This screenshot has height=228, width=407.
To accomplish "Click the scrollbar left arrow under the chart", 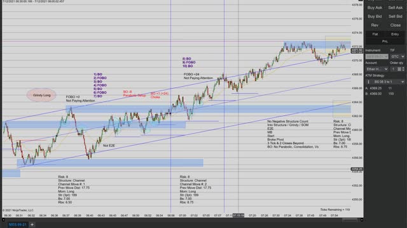I will point(3,220).
